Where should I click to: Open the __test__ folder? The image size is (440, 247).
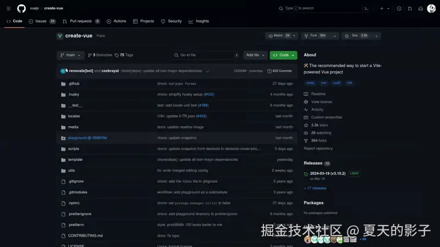point(75,105)
